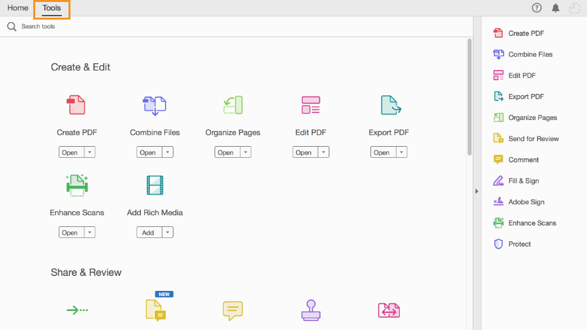Click the Enhance Scans scanner icon in main panel
This screenshot has height=330, width=587.
[x=76, y=185]
